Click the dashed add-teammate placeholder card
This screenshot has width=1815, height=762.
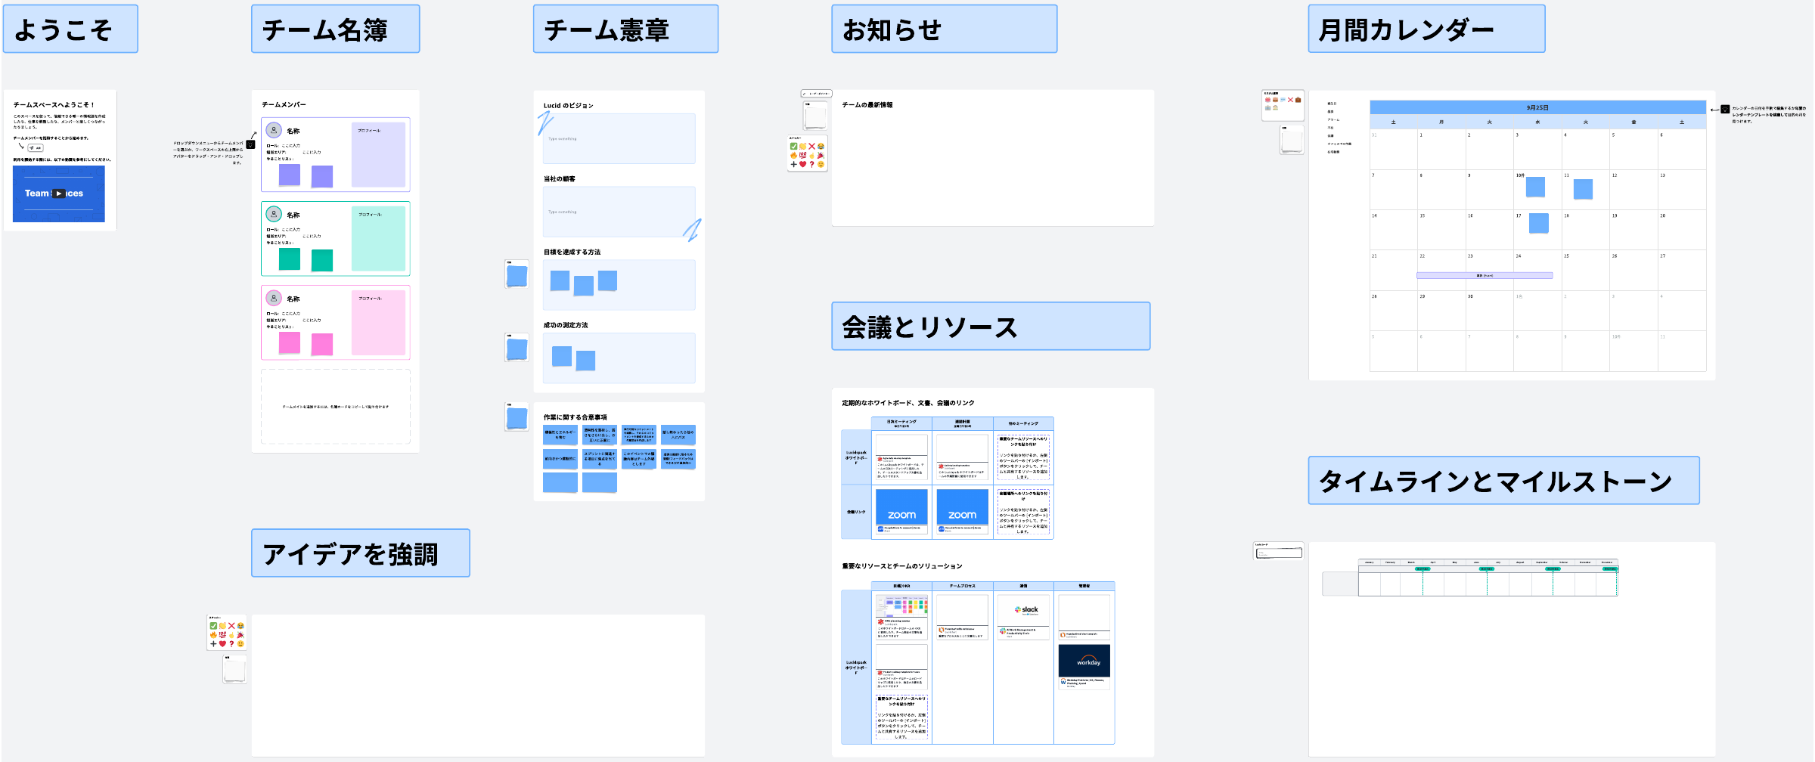coord(336,407)
